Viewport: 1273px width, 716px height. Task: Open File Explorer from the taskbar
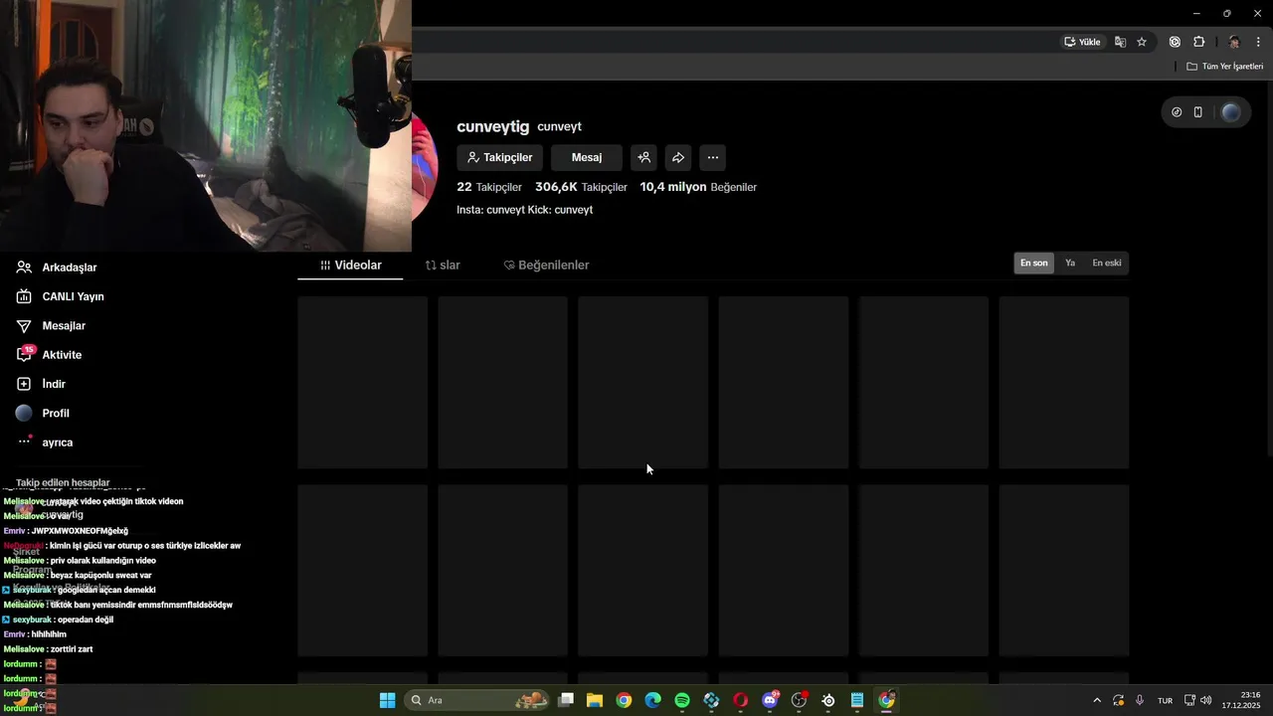pos(595,700)
